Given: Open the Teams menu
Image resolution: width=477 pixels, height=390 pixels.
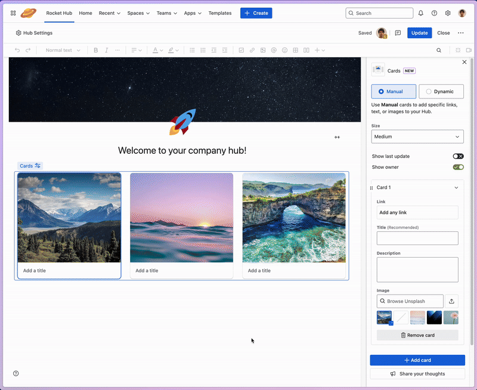Looking at the screenshot, I should [x=167, y=13].
